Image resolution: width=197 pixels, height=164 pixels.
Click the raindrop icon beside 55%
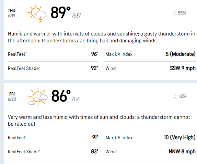pos(174,13)
